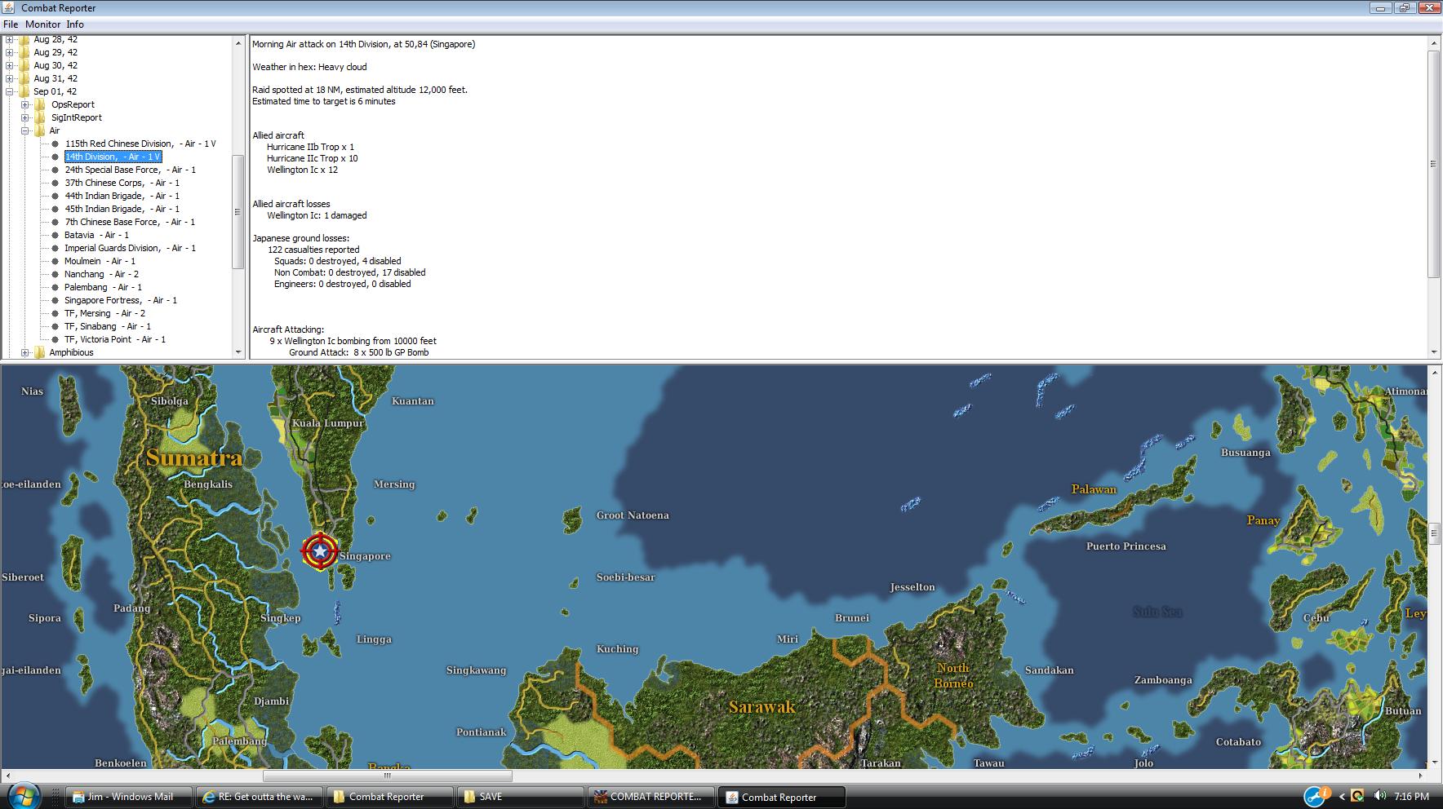Click the OpsReport folder icon
Viewport: 1443px width, 809px height.
(x=39, y=104)
